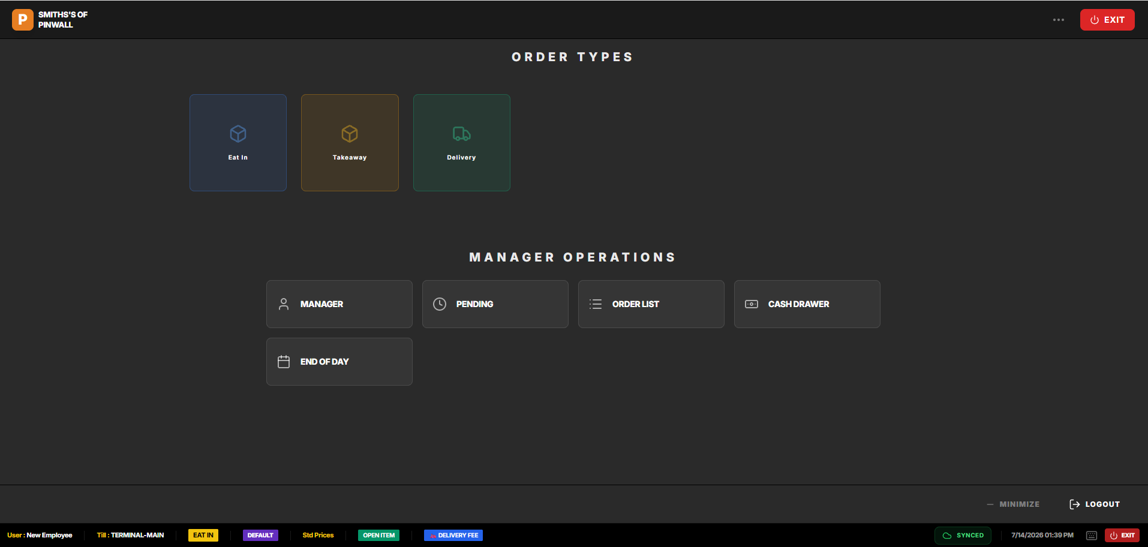
Task: Click the Manager person icon
Action: click(x=284, y=304)
